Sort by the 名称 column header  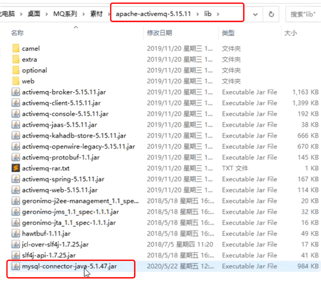pos(17,33)
